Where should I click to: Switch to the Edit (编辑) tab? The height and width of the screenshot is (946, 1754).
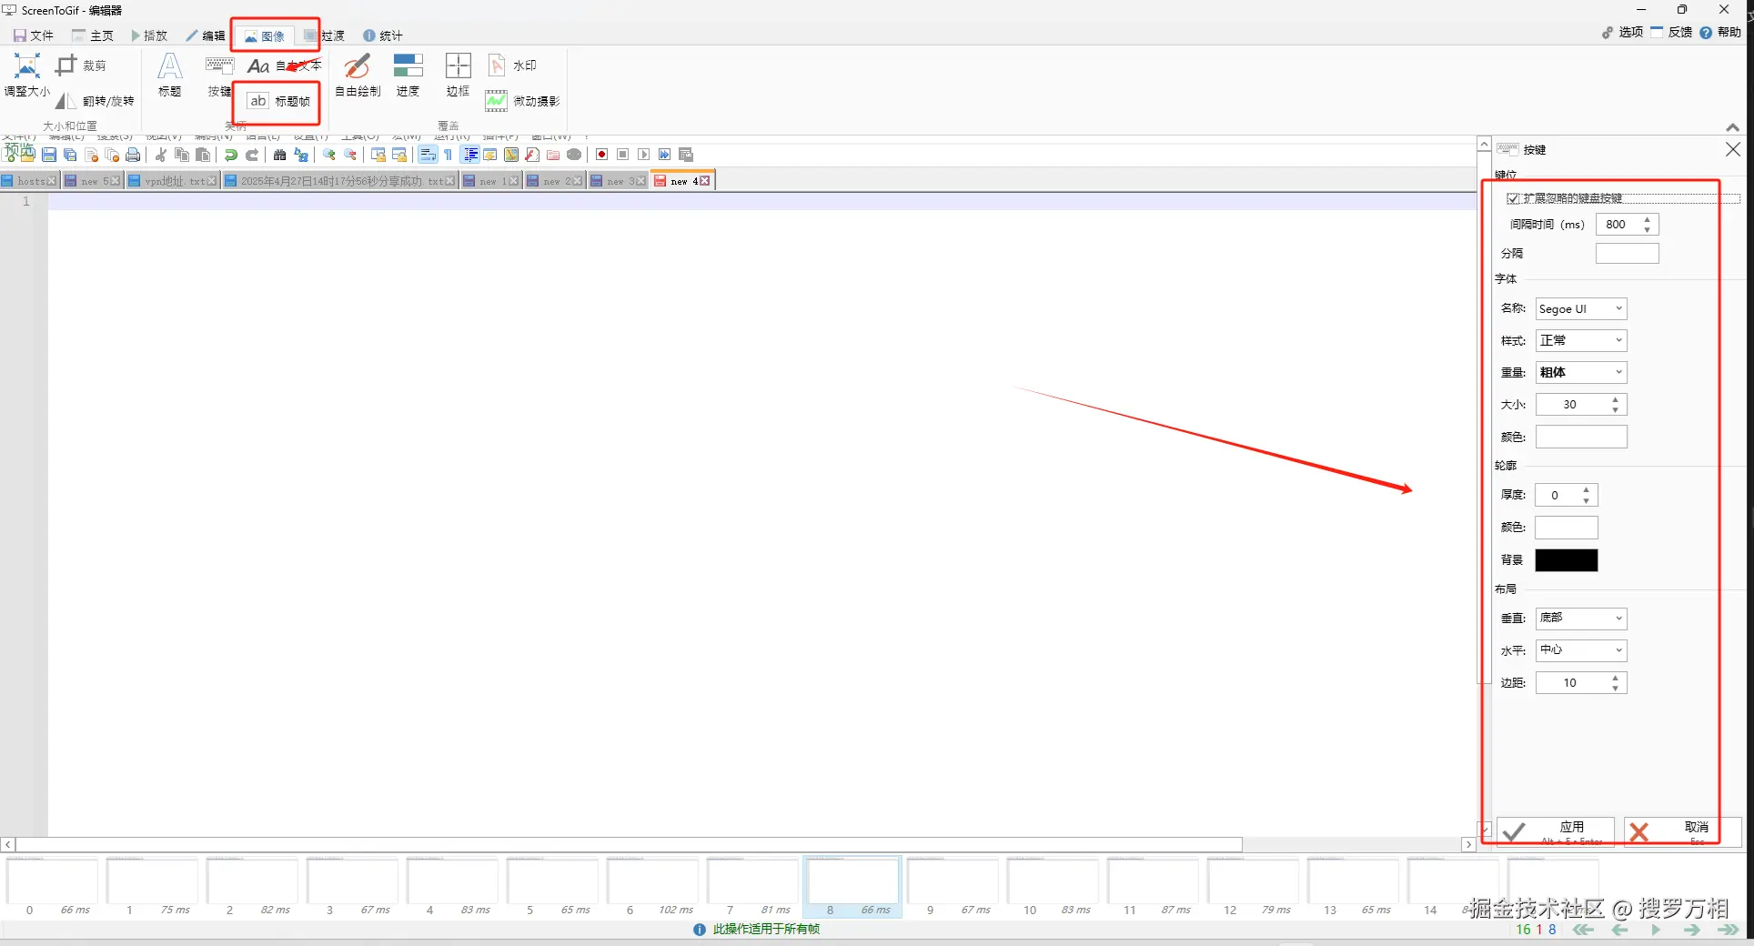click(206, 35)
